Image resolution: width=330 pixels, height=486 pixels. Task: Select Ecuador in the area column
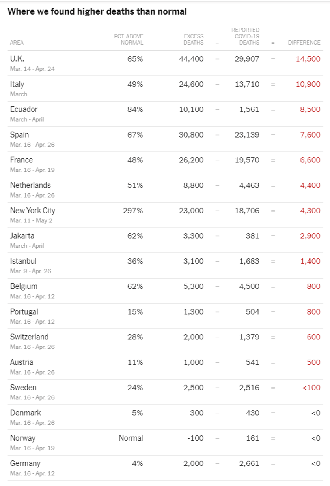(x=24, y=109)
